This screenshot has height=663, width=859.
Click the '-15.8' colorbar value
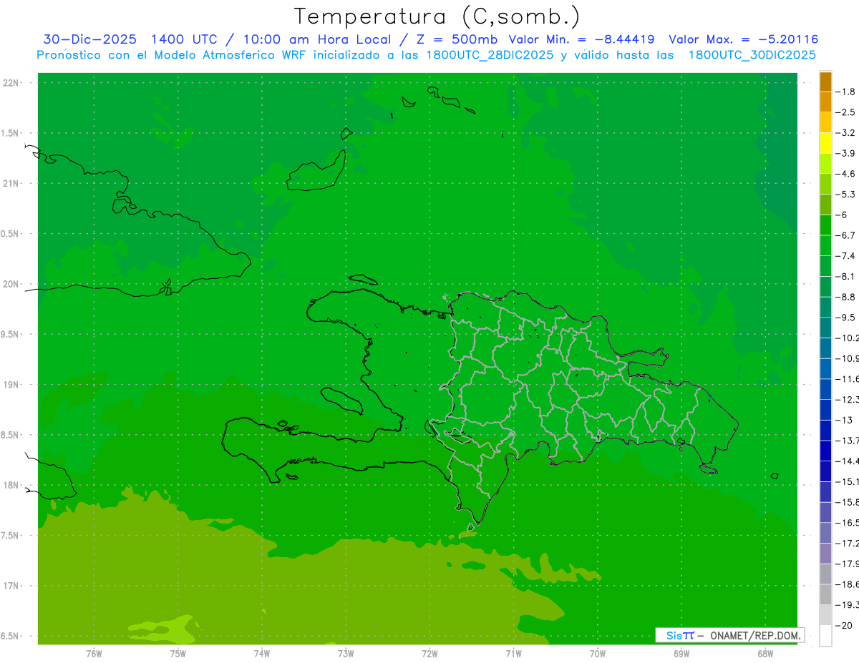(847, 502)
